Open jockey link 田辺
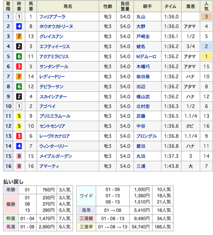Screen dimensions: 213x235 [141, 87]
